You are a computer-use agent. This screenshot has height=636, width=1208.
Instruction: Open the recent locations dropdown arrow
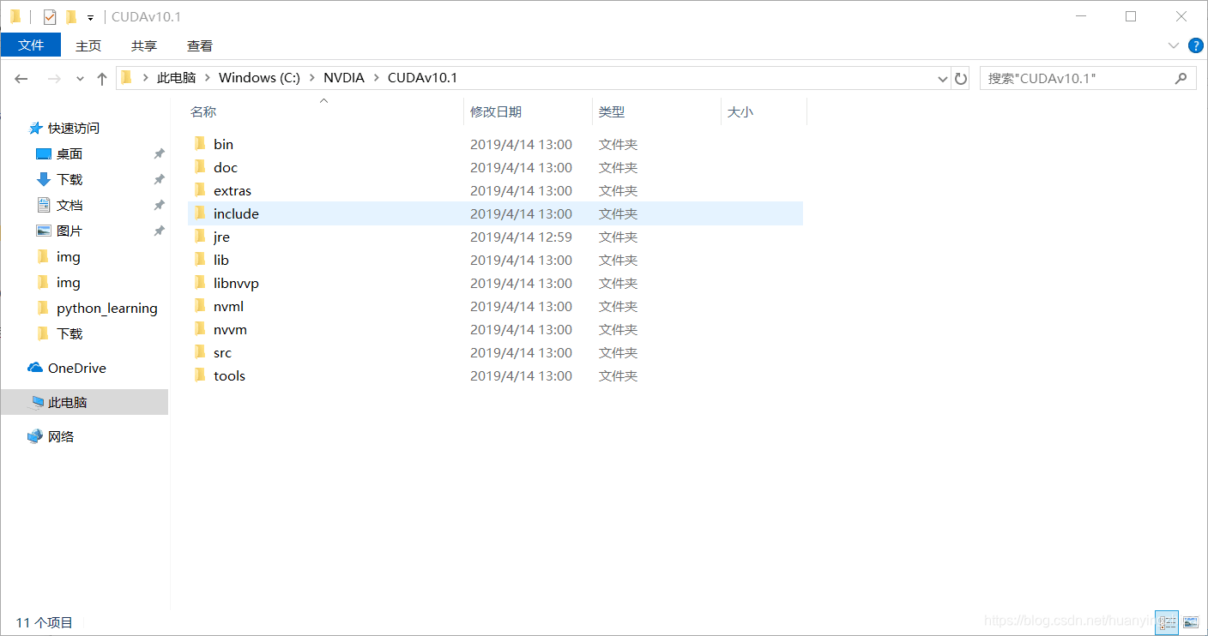point(80,79)
